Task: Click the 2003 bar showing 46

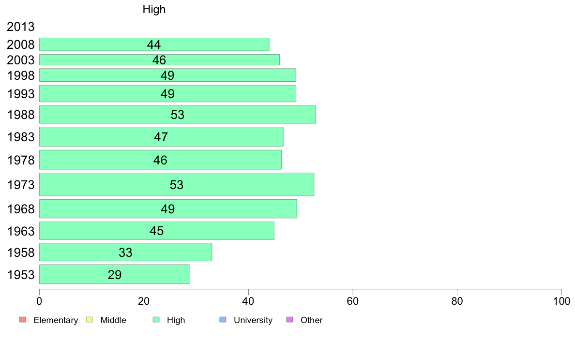Action: click(159, 60)
